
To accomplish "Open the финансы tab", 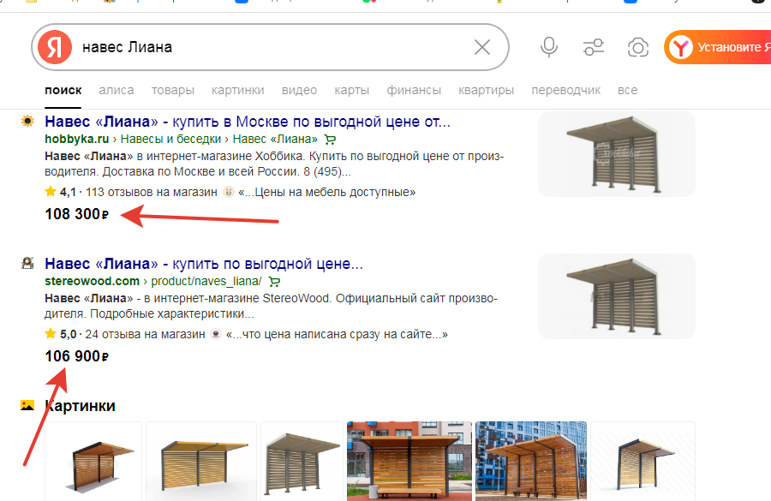I will [x=414, y=91].
